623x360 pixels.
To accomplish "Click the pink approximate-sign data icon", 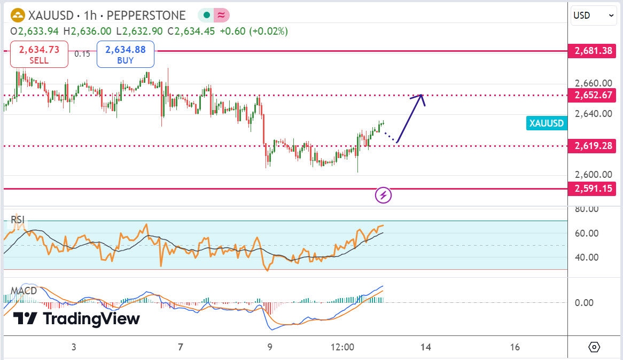I will [220, 15].
